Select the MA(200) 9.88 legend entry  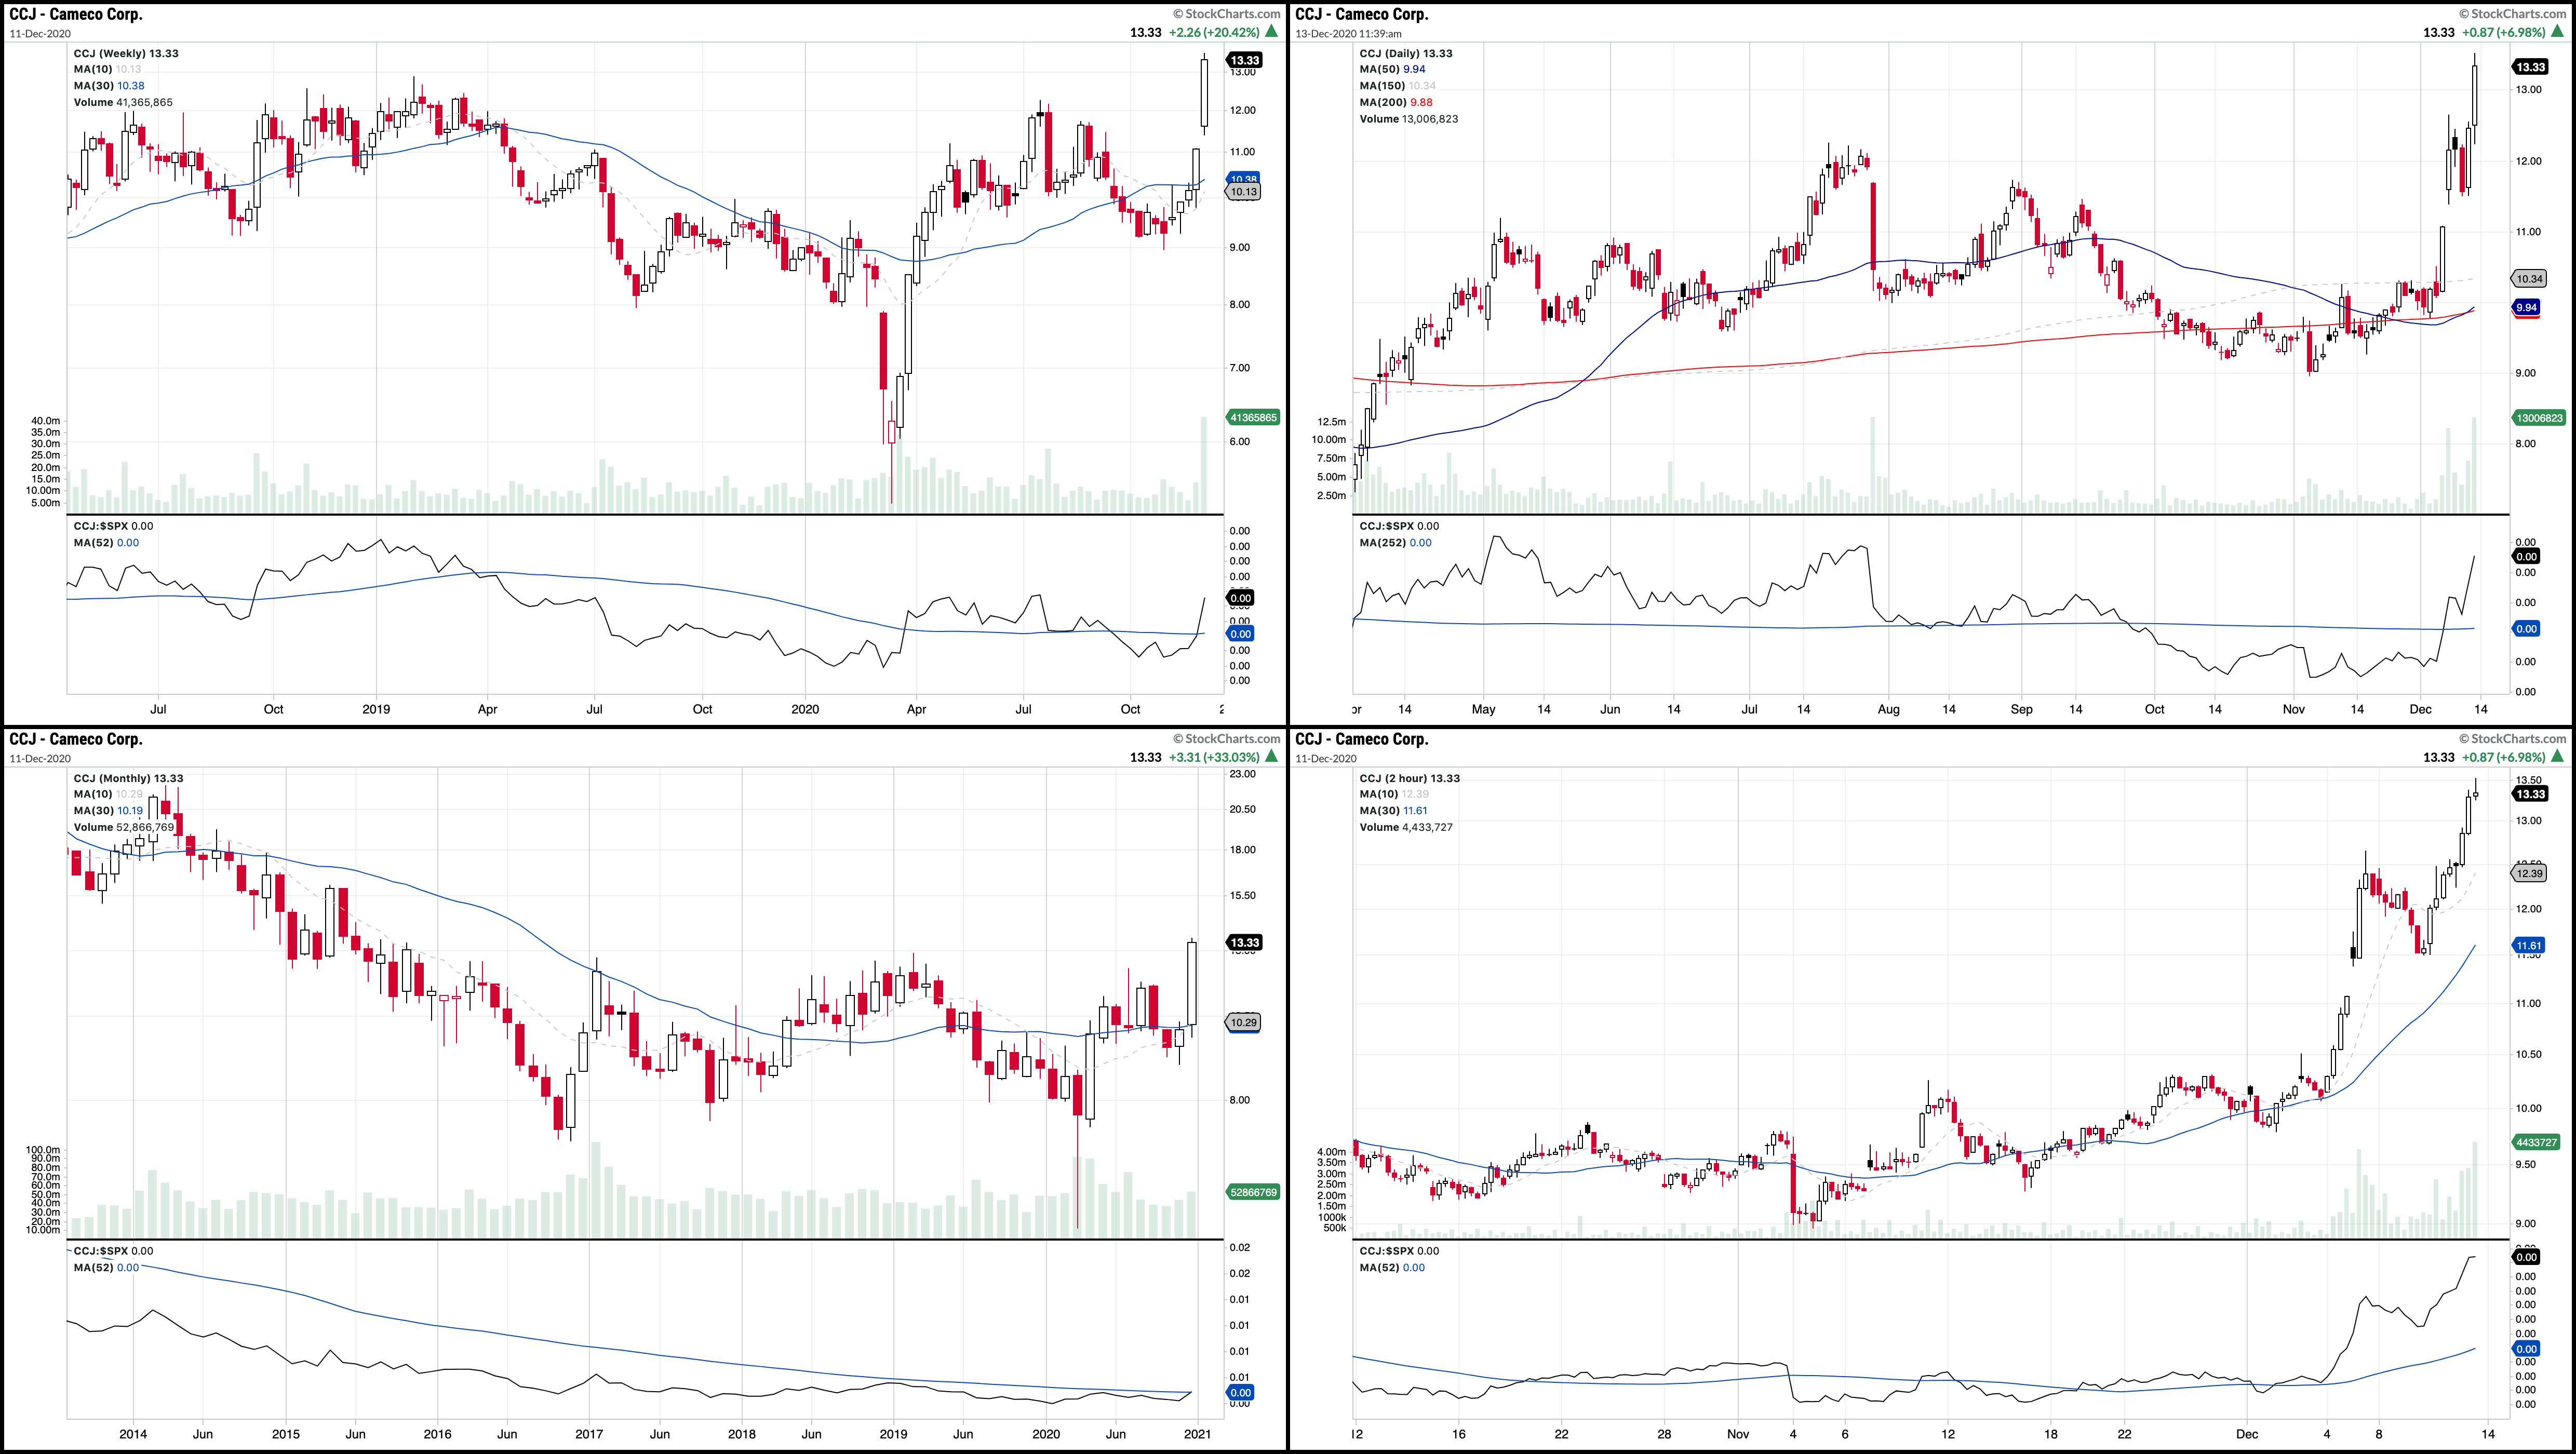(1395, 102)
